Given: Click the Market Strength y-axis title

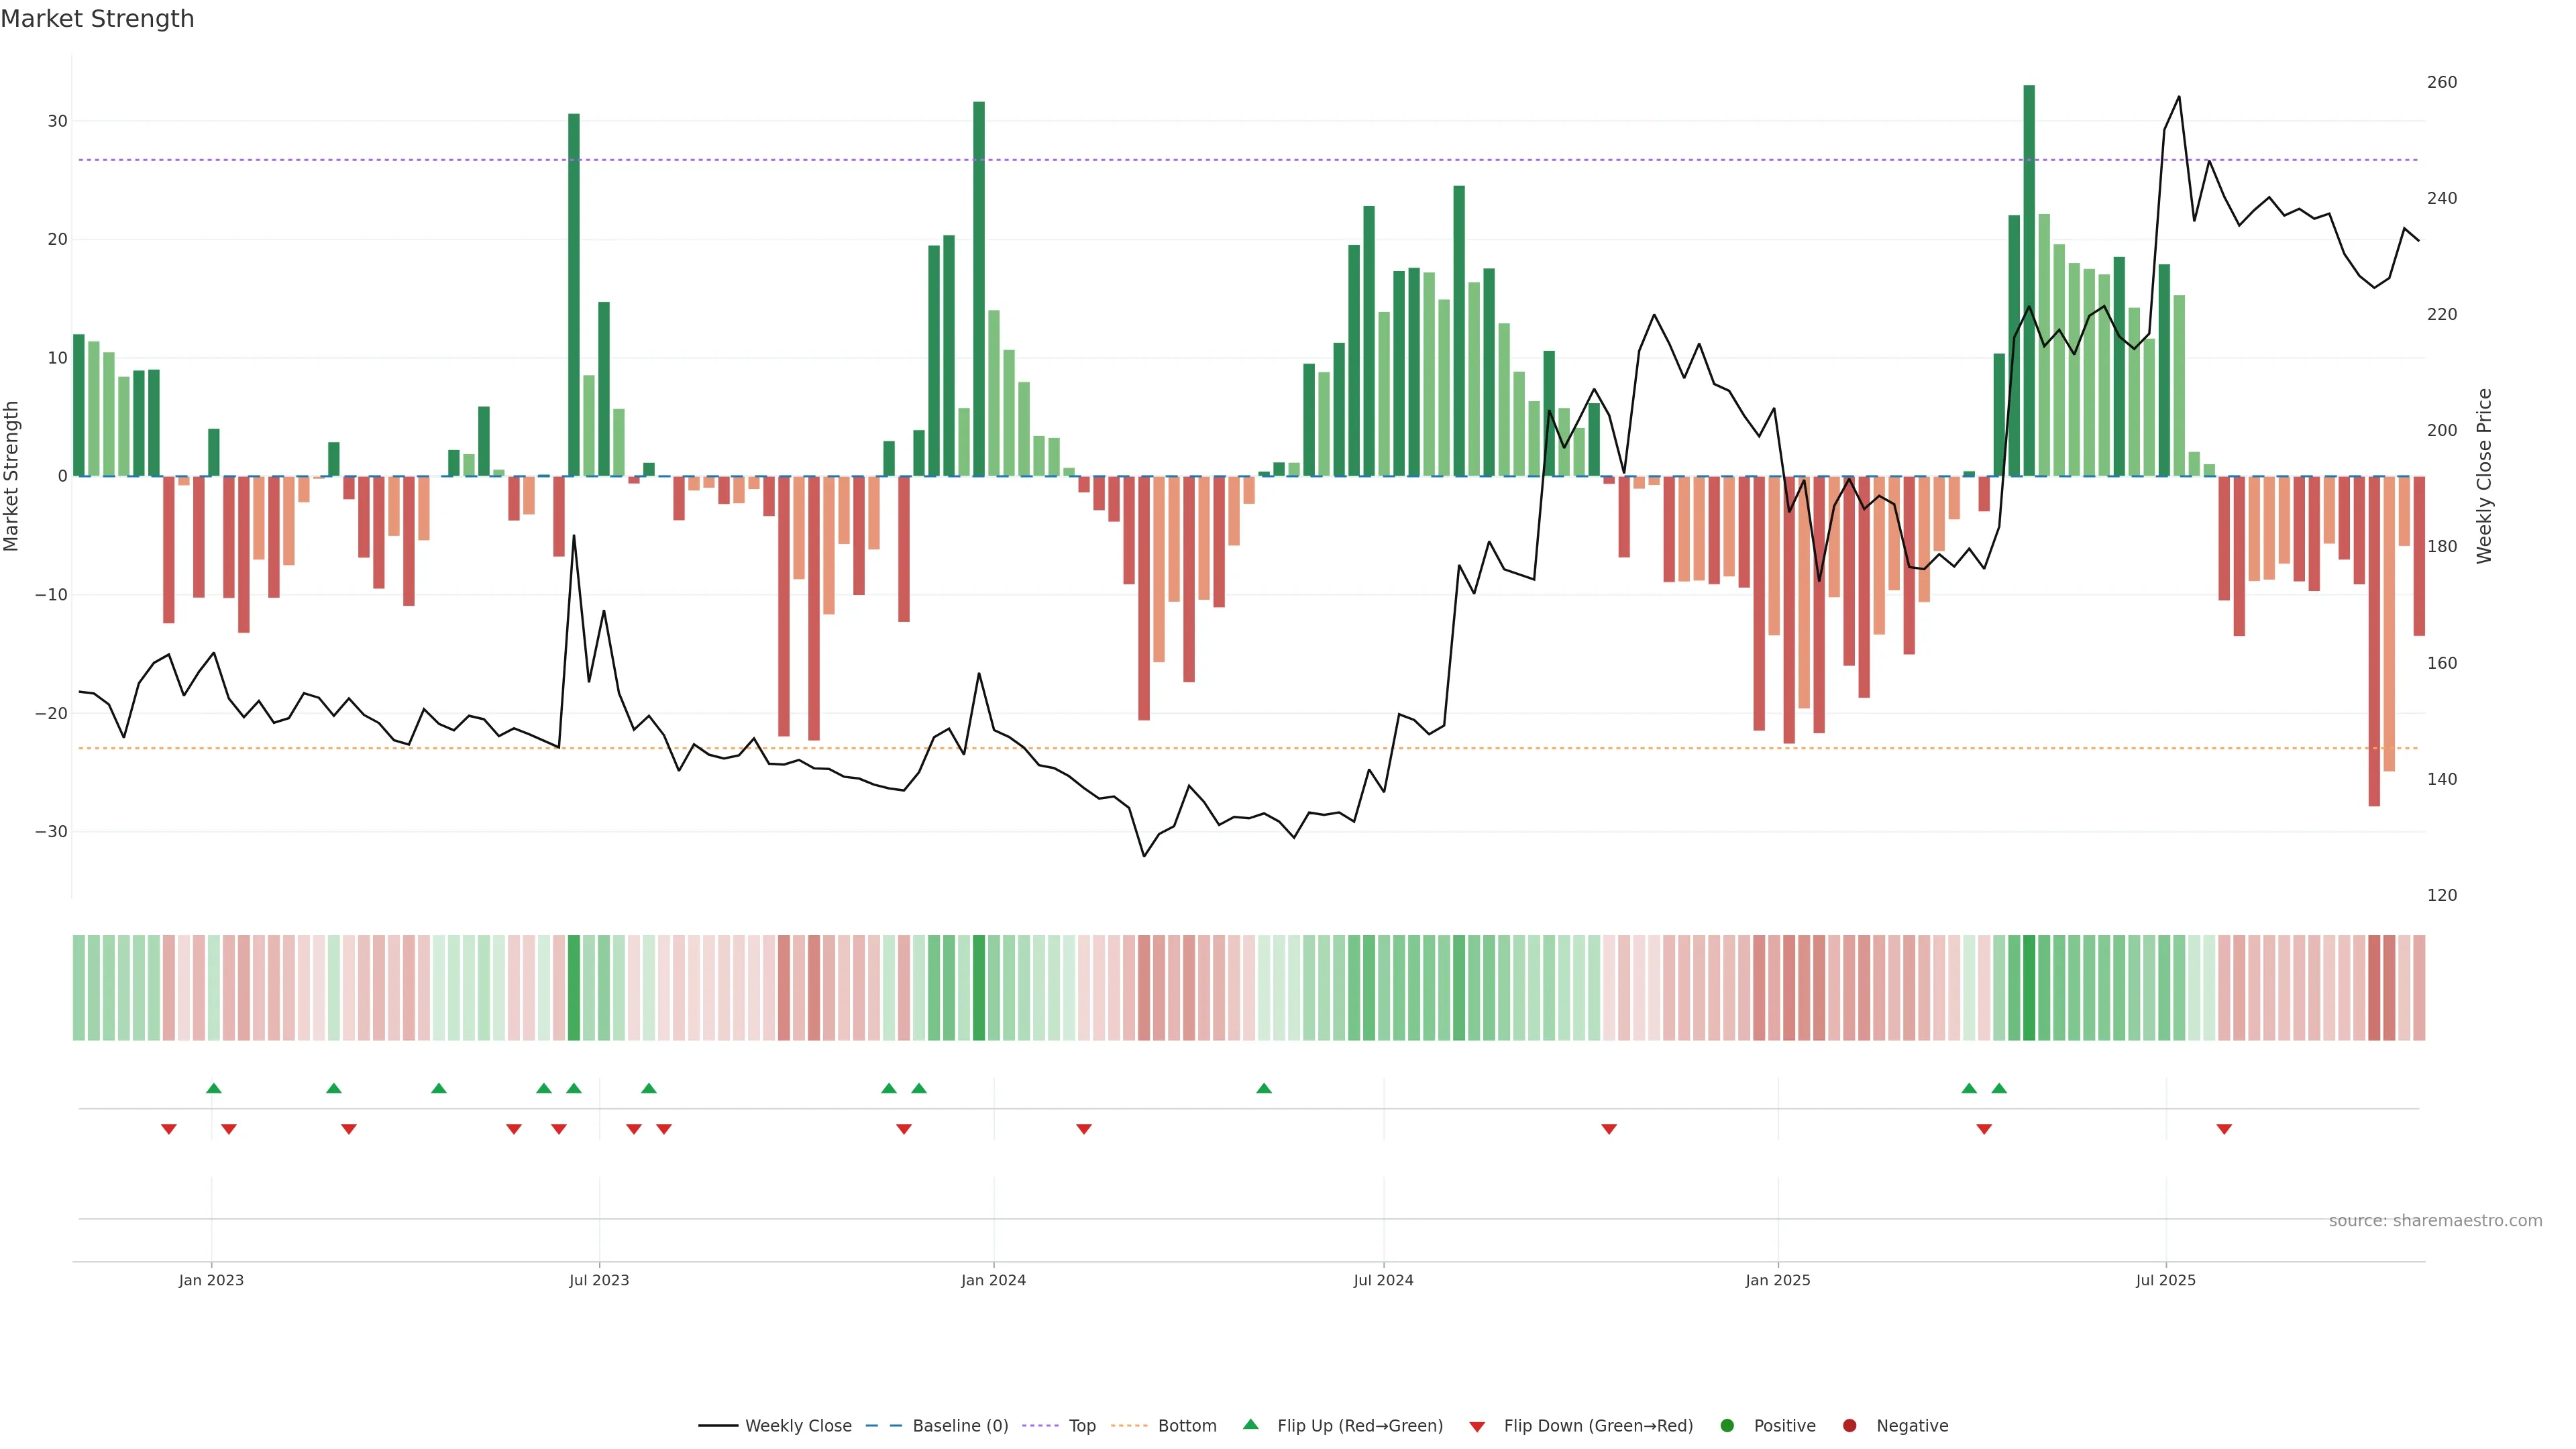Looking at the screenshot, I should (x=12, y=476).
